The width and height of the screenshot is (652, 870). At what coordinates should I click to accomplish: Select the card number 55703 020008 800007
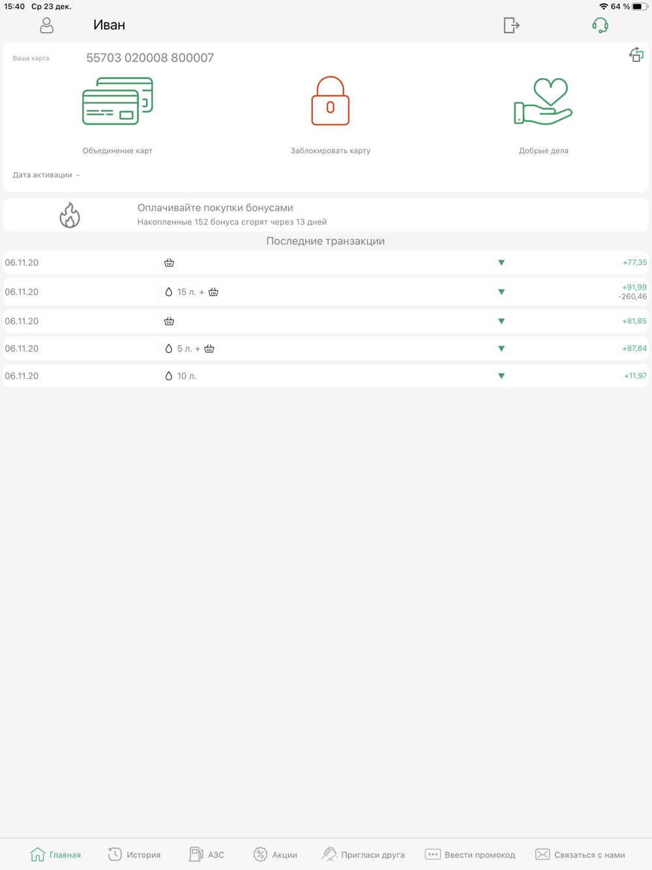point(150,58)
